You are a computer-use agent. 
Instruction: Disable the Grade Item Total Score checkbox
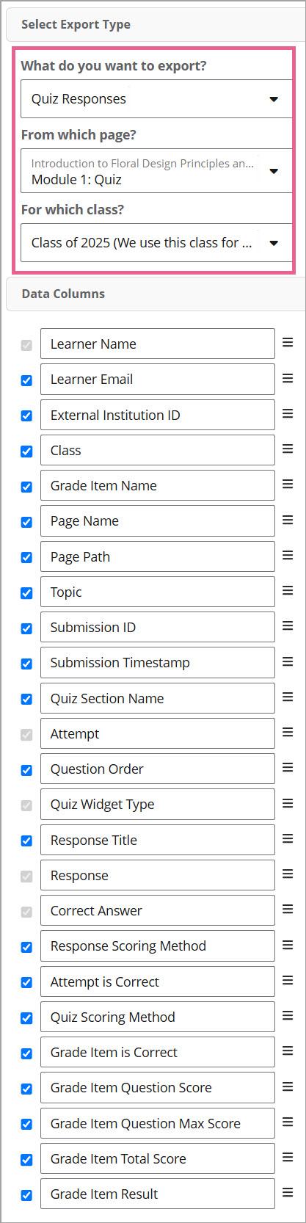pyautogui.click(x=26, y=1159)
